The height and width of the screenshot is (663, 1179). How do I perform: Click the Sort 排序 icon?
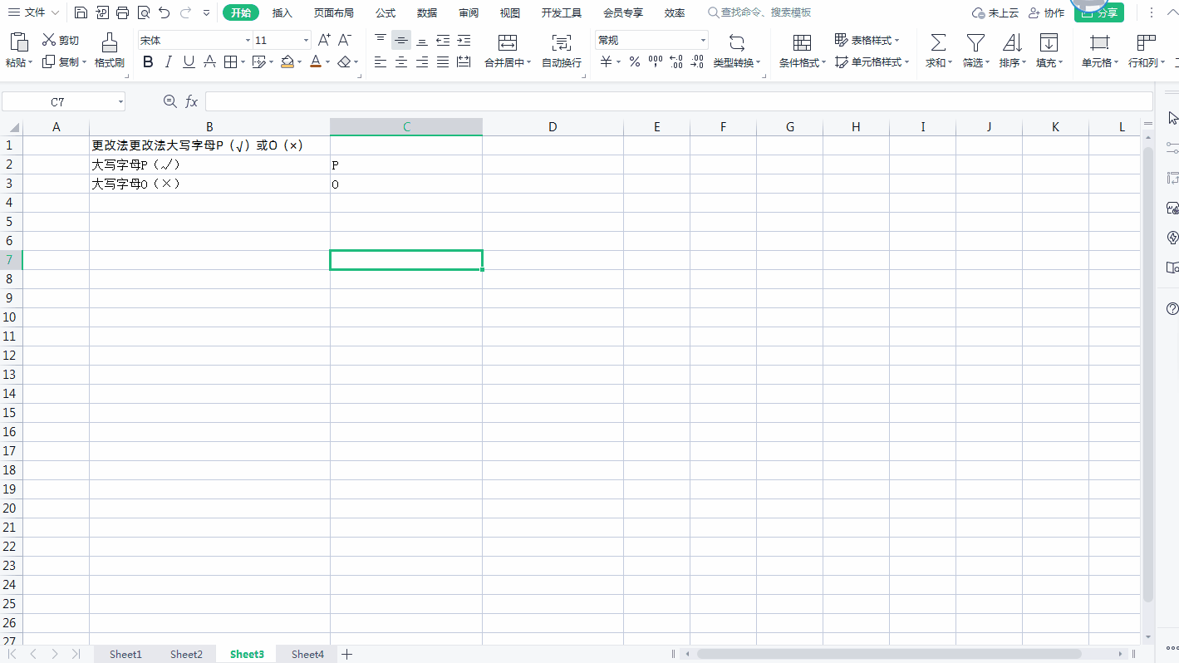pyautogui.click(x=1012, y=42)
